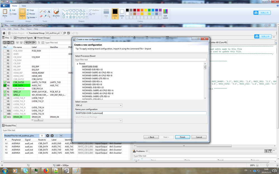Open the Brushes tool
The image size is (279, 174).
pyautogui.click(x=56, y=13)
